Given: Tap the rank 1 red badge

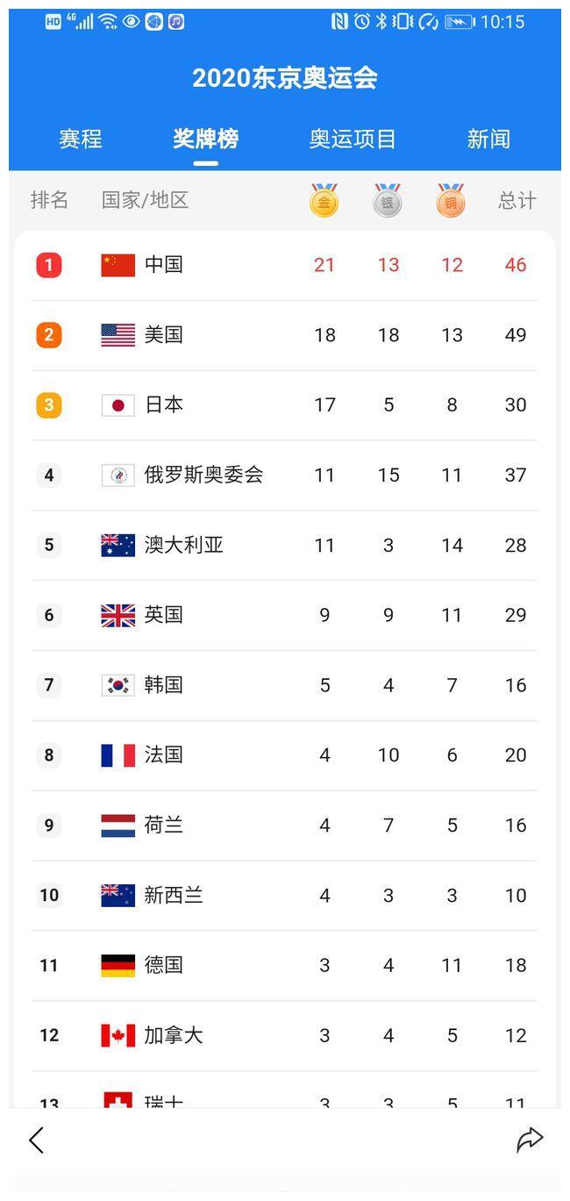Looking at the screenshot, I should [49, 265].
